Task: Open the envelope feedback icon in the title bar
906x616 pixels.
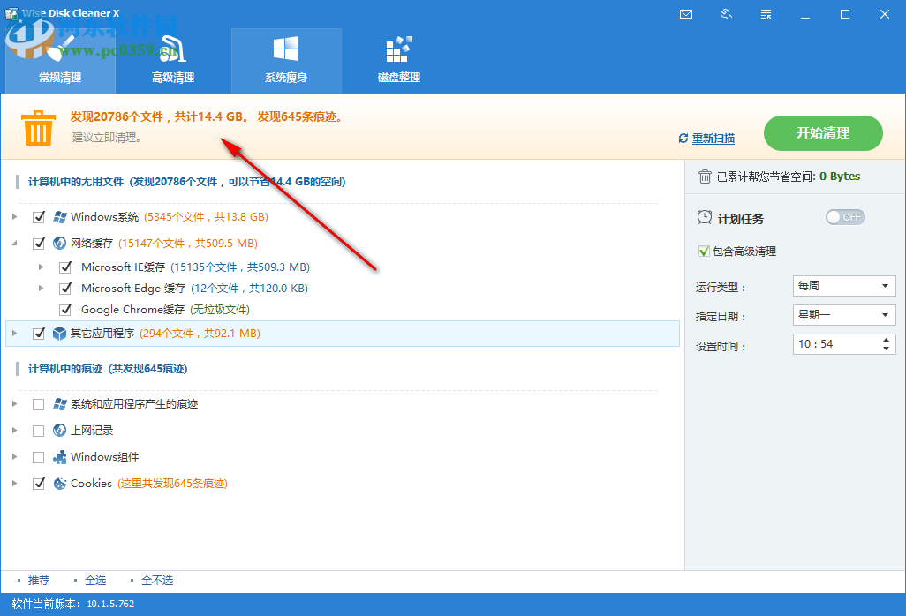Action: pos(686,14)
